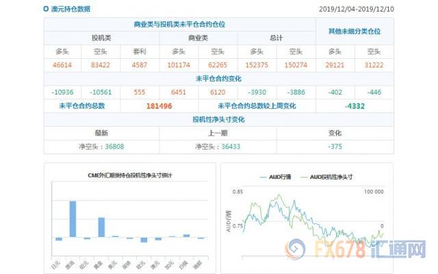This screenshot has height=274, width=438.
Task: Click the 日元 axis label in bar chart
Action: (56, 264)
